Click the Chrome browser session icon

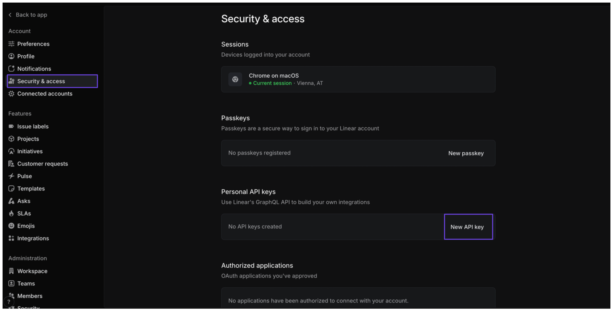(235, 79)
